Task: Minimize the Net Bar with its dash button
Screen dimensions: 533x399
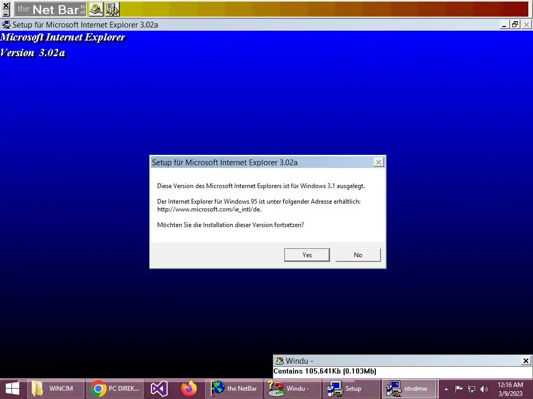Action: (6, 14)
